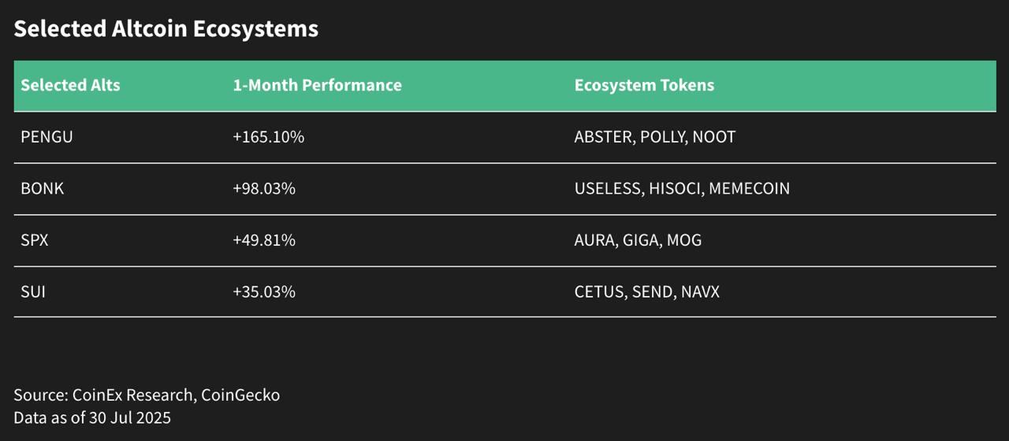Click AURA, GIGA, MOG tokens cell

coord(638,240)
